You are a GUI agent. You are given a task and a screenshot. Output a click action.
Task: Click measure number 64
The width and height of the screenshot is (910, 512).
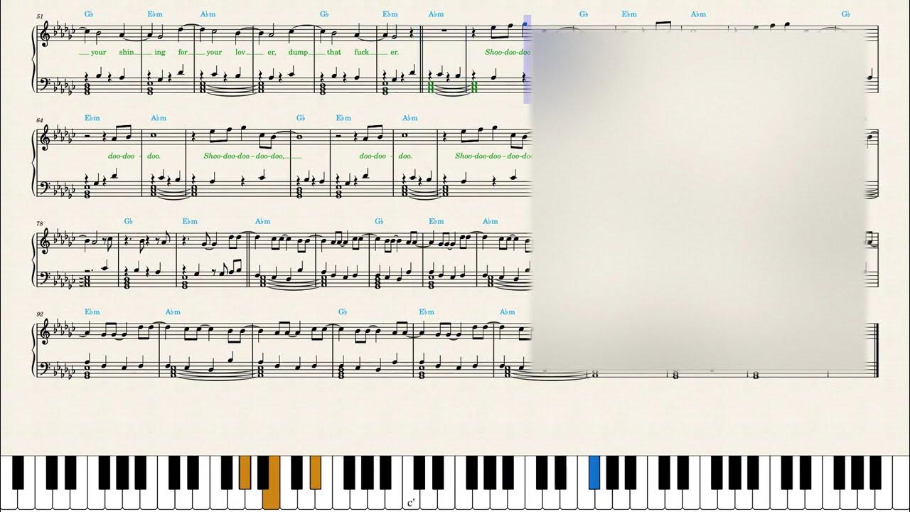[40, 119]
